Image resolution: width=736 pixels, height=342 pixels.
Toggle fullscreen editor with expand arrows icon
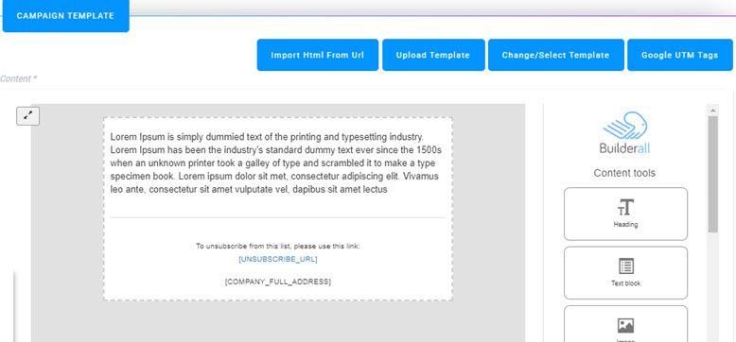pyautogui.click(x=27, y=116)
